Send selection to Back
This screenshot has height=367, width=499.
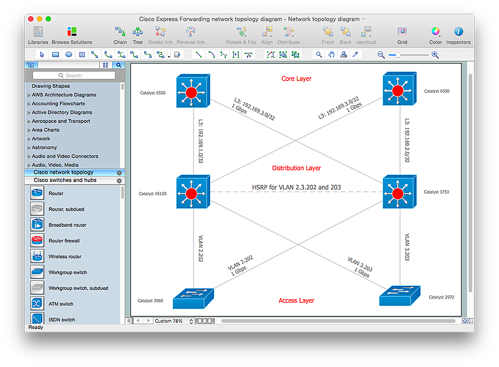pos(346,36)
